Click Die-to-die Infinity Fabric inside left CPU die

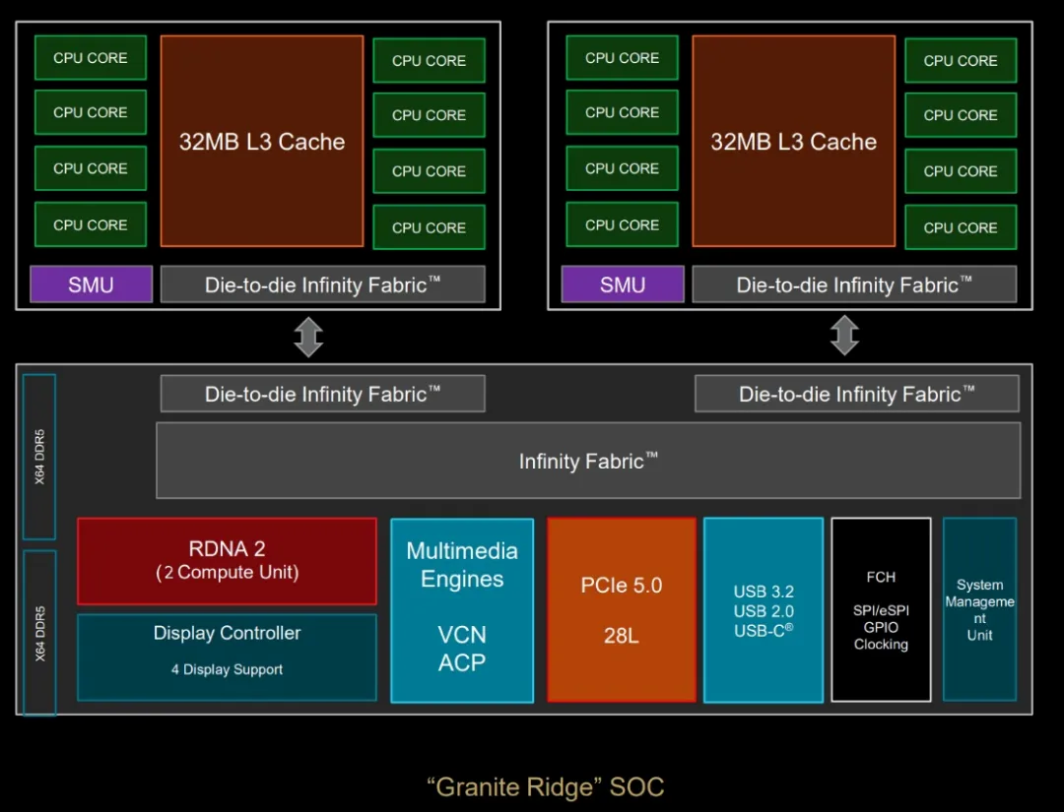[x=323, y=284]
